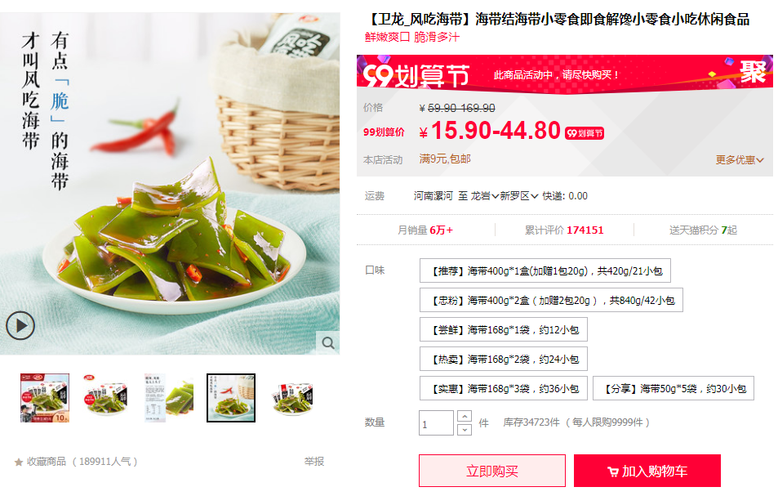
Task: Click the magnifier zoom icon on image
Action: [x=328, y=342]
